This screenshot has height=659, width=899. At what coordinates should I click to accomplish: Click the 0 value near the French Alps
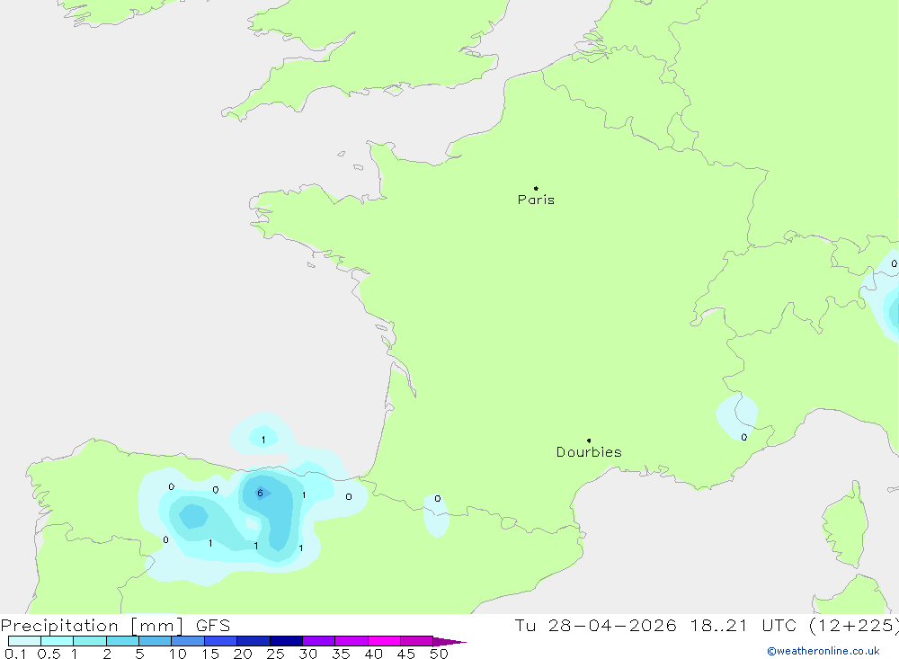pos(743,437)
